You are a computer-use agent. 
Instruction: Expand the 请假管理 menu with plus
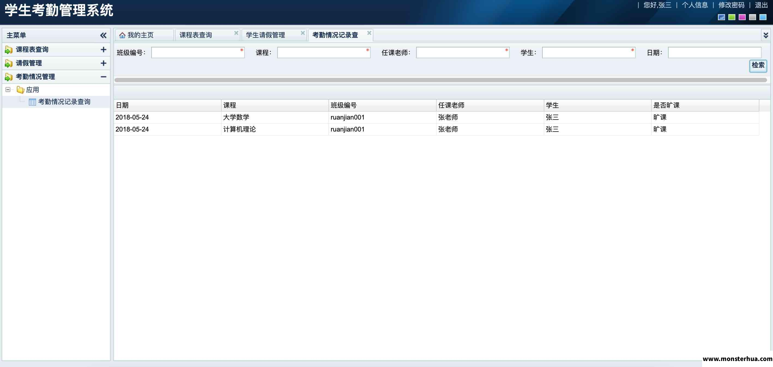pyautogui.click(x=103, y=63)
